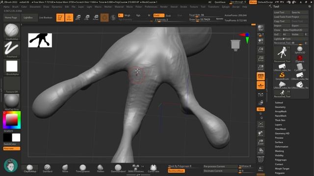Toggle BackfaceMask option
Image resolution: width=314 pixels, height=176 pixels.
pyautogui.click(x=176, y=171)
